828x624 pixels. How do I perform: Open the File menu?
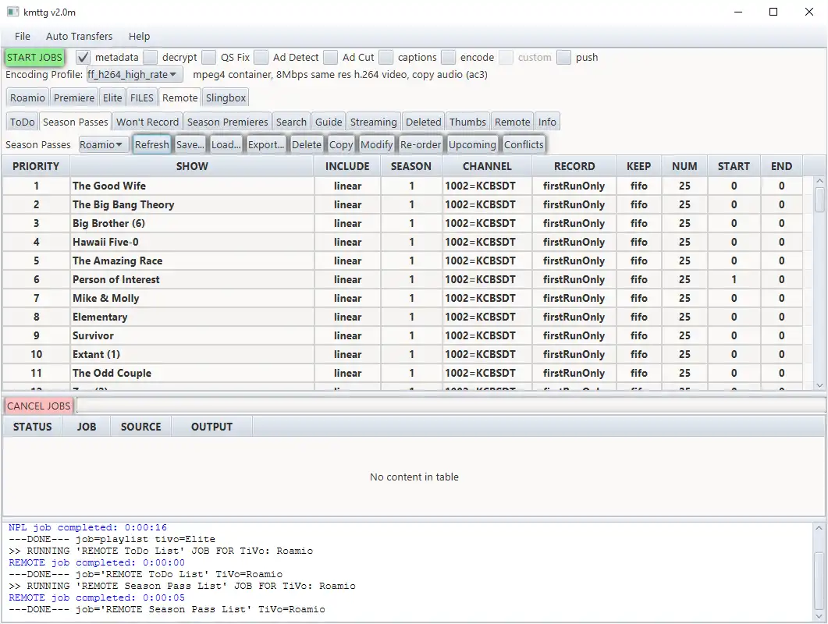click(x=23, y=36)
